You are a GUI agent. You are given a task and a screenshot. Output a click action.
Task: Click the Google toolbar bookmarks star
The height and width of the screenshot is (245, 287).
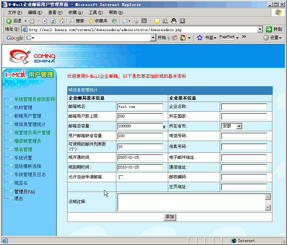(200, 38)
